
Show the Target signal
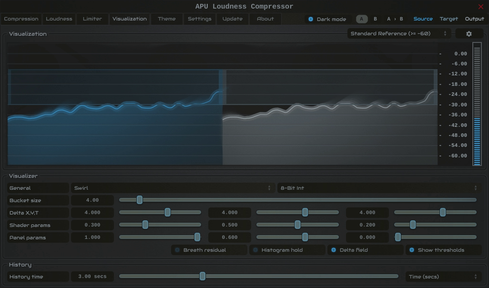(x=449, y=19)
